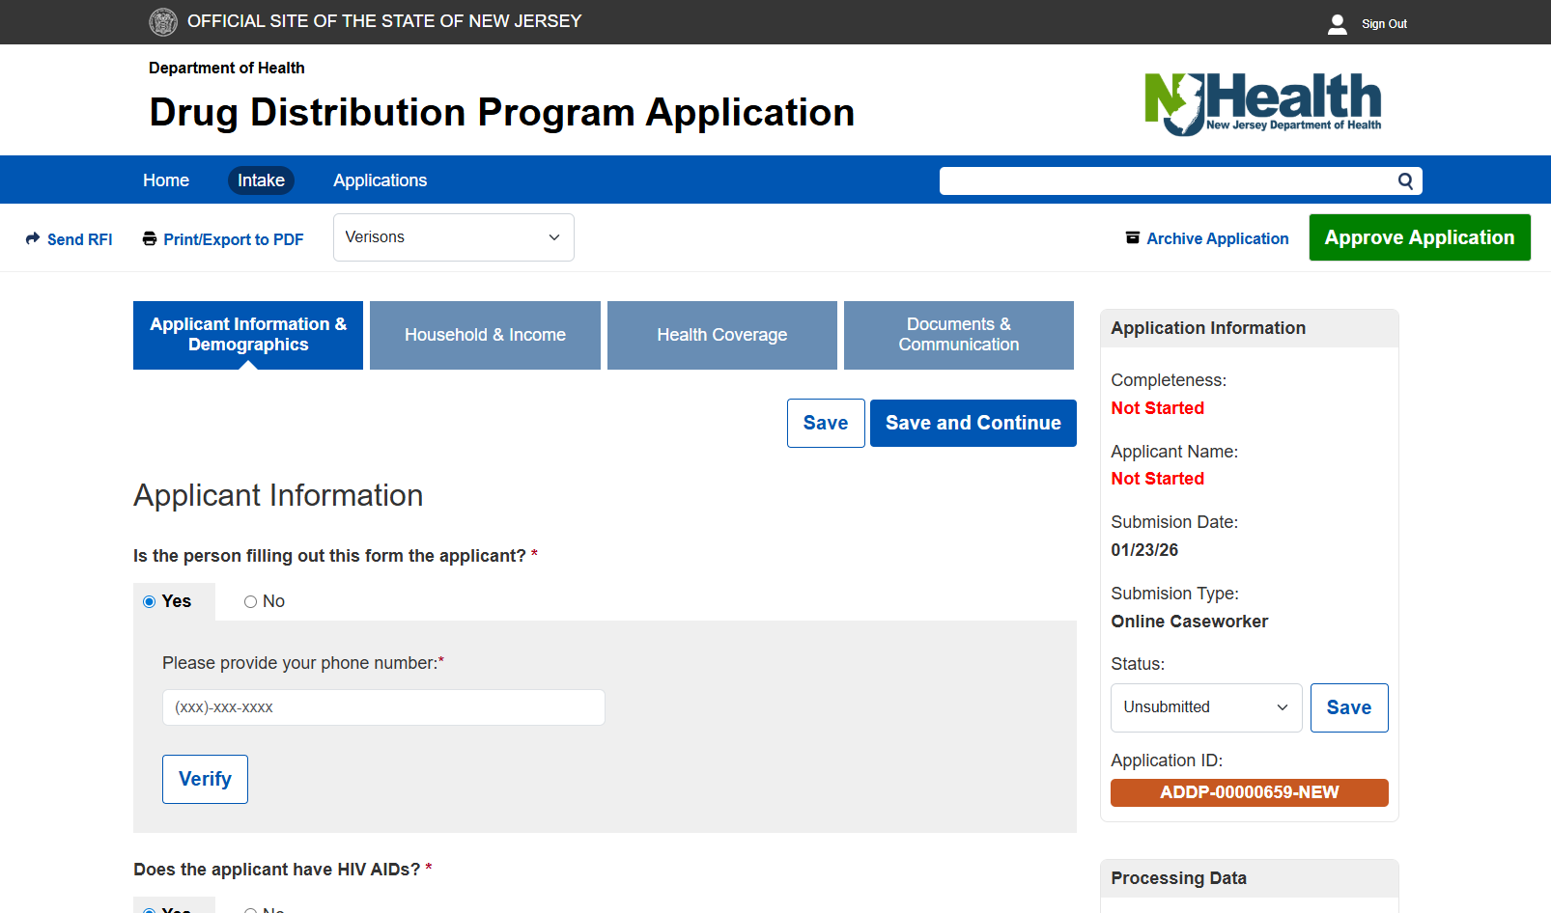
Task: Open the Applications menu item
Action: 380,180
